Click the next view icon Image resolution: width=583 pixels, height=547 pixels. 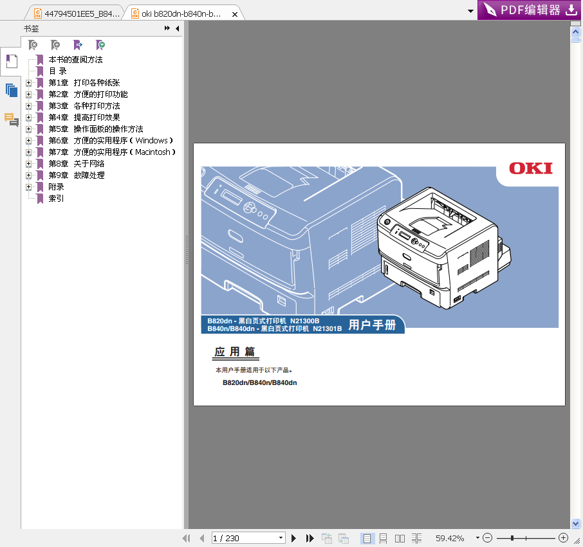point(344,538)
